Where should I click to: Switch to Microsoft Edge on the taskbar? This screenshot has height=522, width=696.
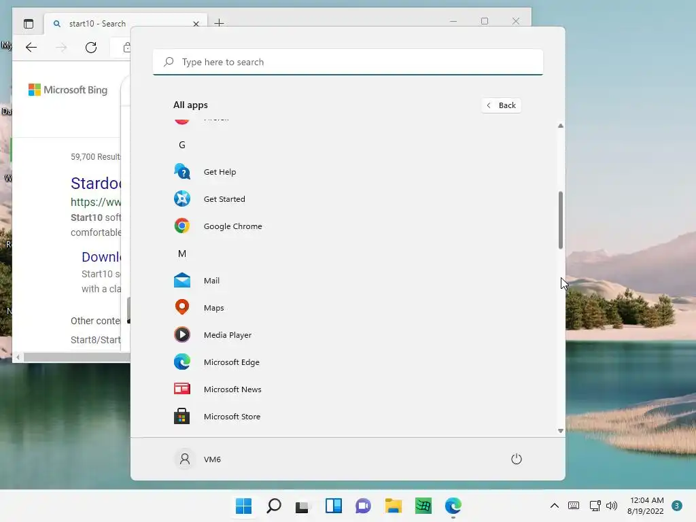coord(453,506)
